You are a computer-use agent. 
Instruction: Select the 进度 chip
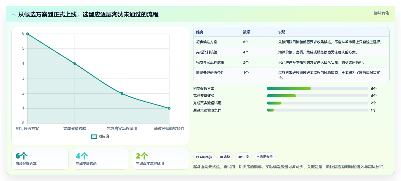pos(243,157)
